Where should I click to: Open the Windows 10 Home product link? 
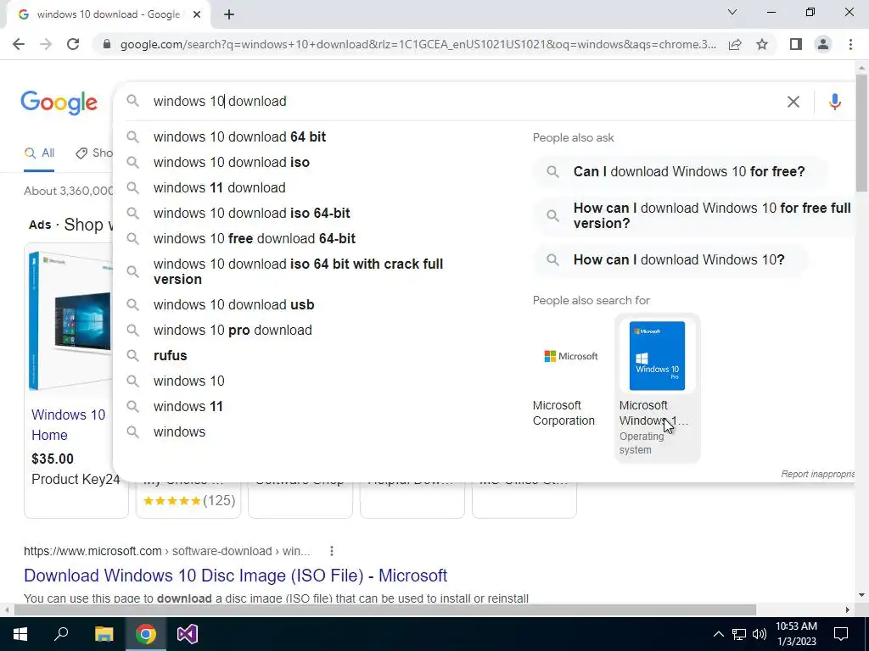tap(68, 425)
